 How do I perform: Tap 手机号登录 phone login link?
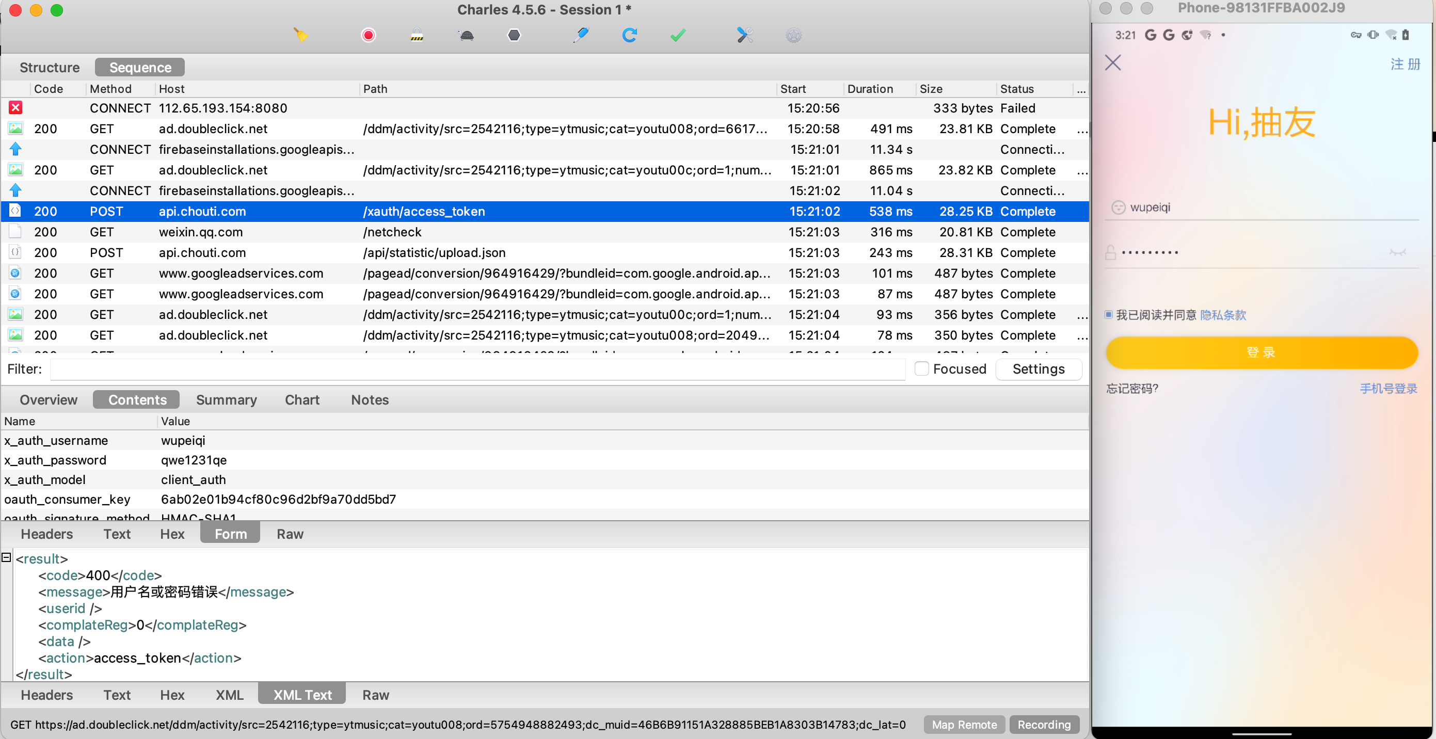[1388, 389]
